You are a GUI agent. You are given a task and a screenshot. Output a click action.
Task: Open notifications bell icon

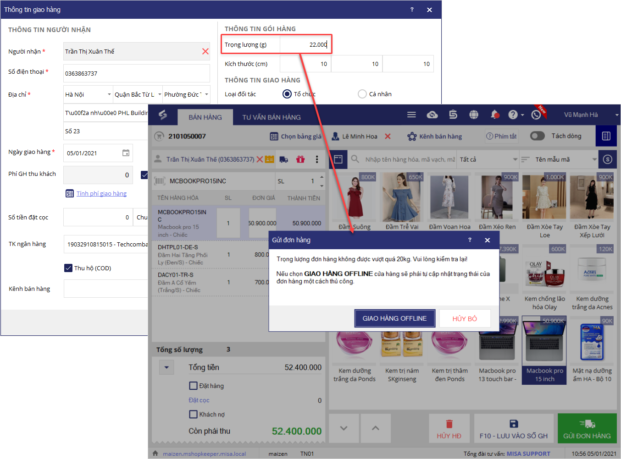[495, 115]
